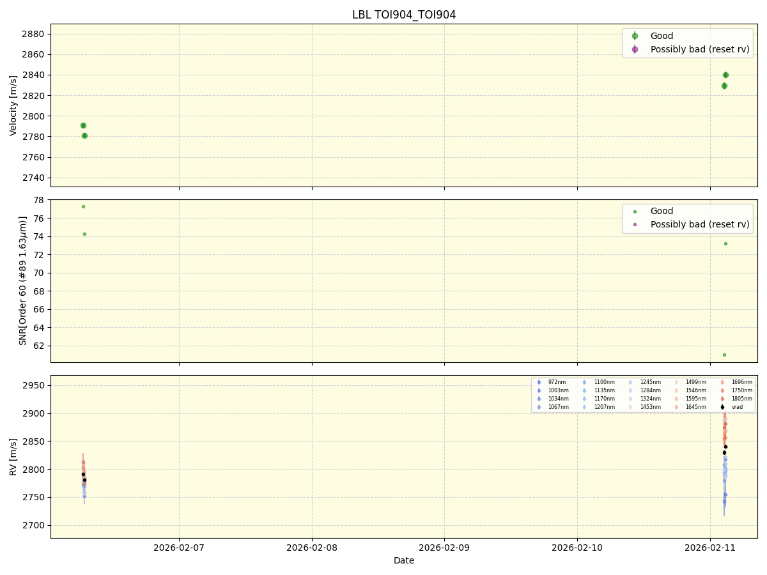This screenshot has width=767, height=575.
Task: Click the 1645nm legend label
Action: (x=696, y=407)
